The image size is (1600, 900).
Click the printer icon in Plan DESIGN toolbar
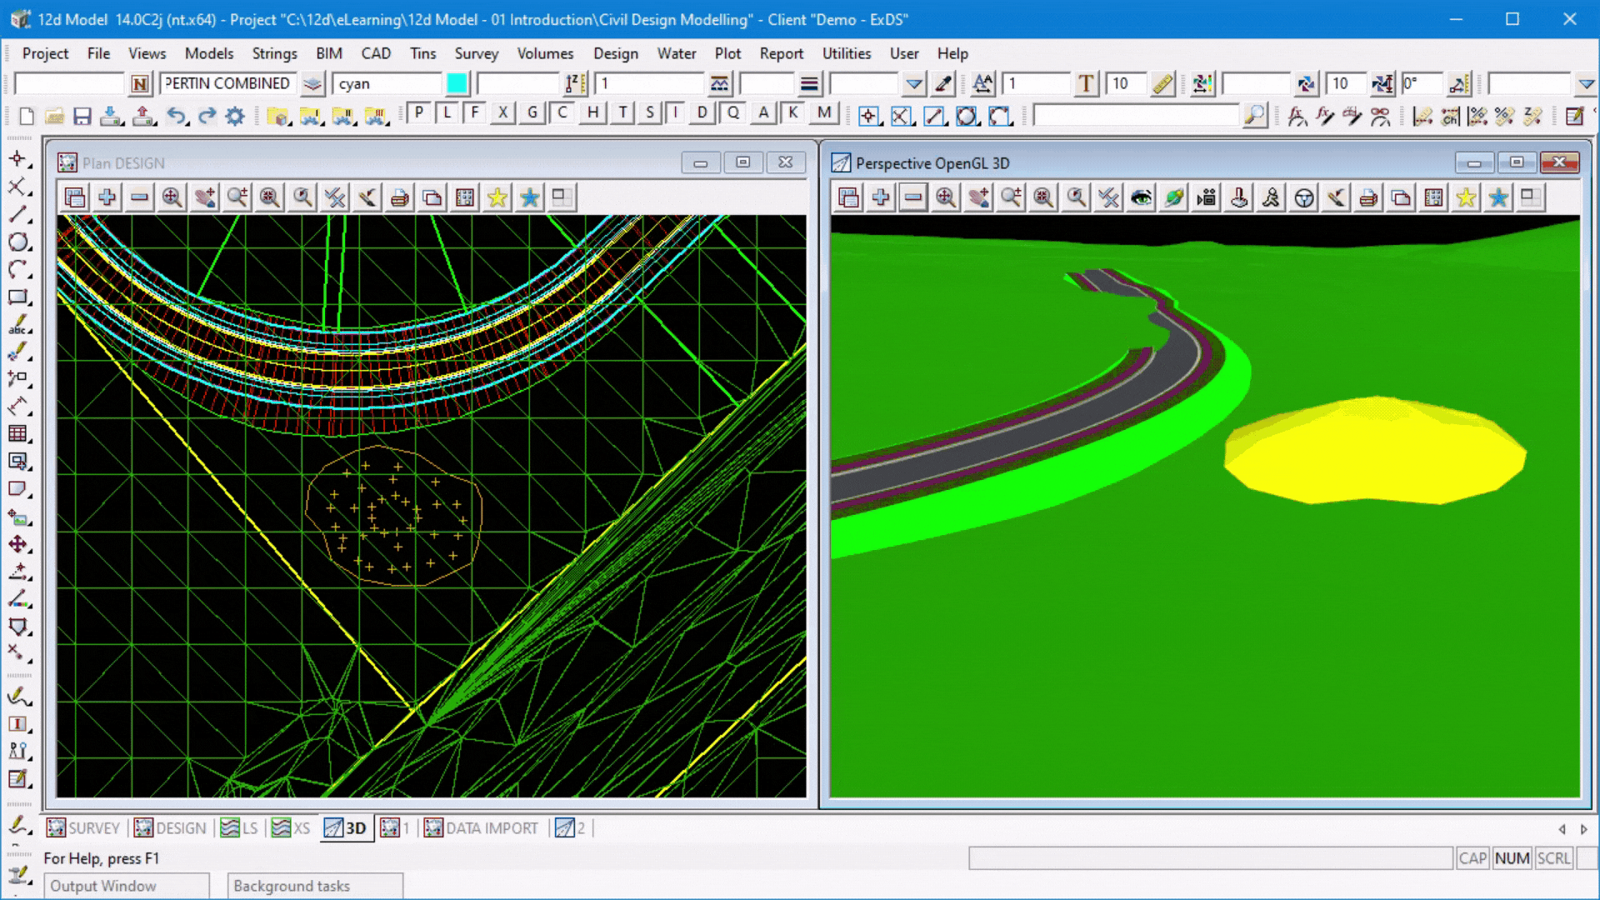click(x=400, y=197)
